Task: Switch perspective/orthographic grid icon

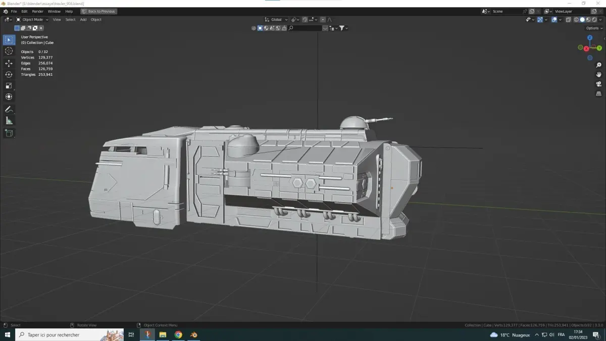Action: click(599, 93)
